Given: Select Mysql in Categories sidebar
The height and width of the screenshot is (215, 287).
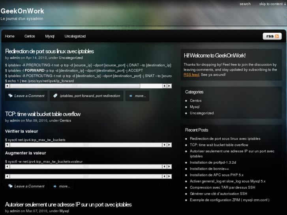Looking at the screenshot, I should [x=195, y=107].
